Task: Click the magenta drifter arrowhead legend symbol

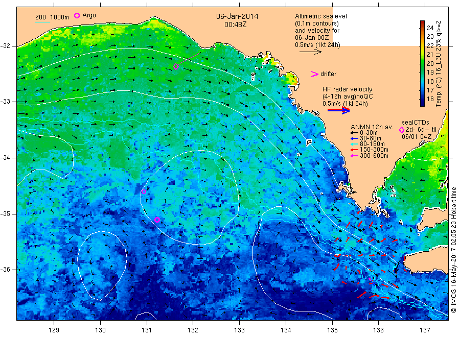Action: 314,74
